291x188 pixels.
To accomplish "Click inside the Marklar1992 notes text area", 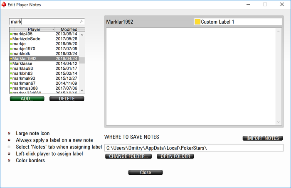I will [x=191, y=76].
